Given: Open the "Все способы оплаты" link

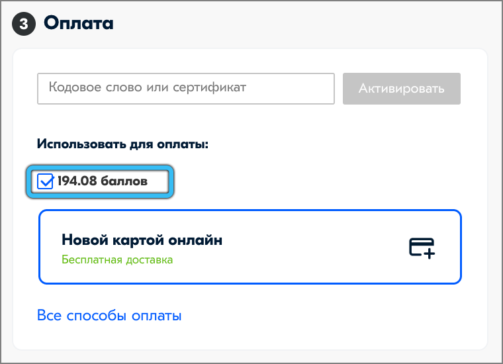Looking at the screenshot, I should pyautogui.click(x=109, y=316).
